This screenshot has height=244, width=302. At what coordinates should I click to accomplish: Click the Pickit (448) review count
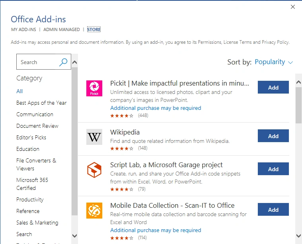[143, 115]
